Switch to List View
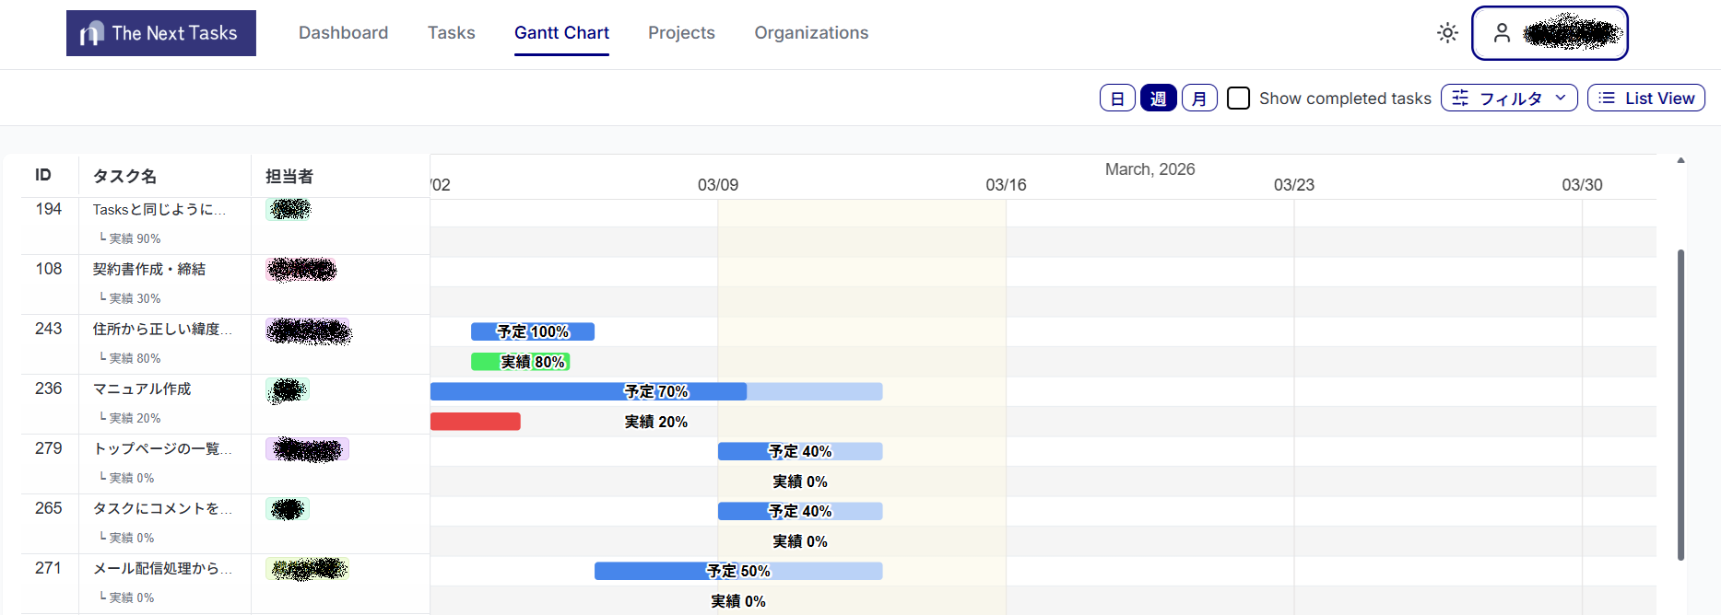This screenshot has height=615, width=1721. 1646,98
